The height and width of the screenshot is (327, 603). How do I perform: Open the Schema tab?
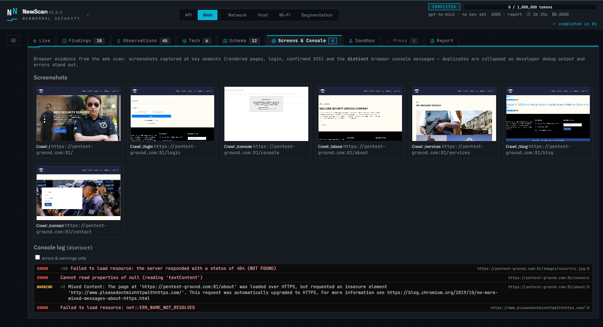242,41
